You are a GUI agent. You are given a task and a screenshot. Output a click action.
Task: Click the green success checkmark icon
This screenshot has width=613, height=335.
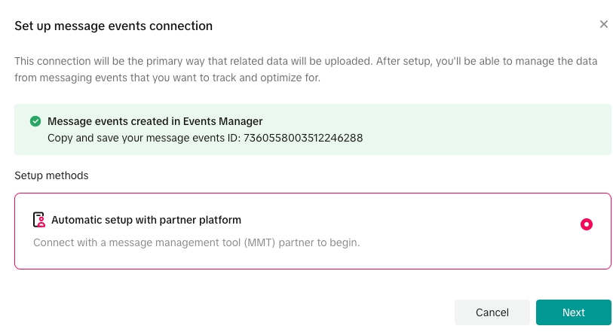point(35,121)
